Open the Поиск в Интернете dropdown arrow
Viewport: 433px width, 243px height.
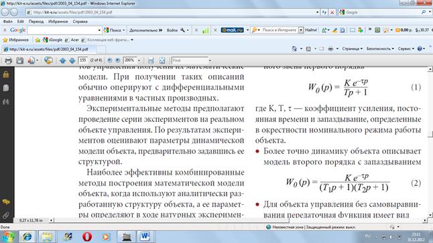pos(301,30)
